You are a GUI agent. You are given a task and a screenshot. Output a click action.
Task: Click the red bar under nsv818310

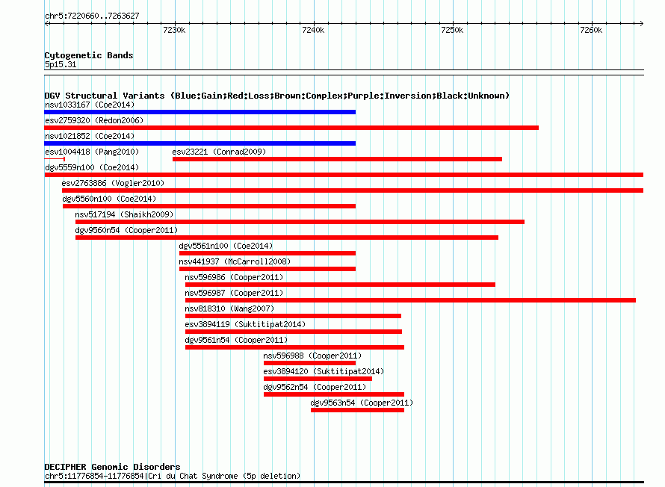[x=293, y=316]
